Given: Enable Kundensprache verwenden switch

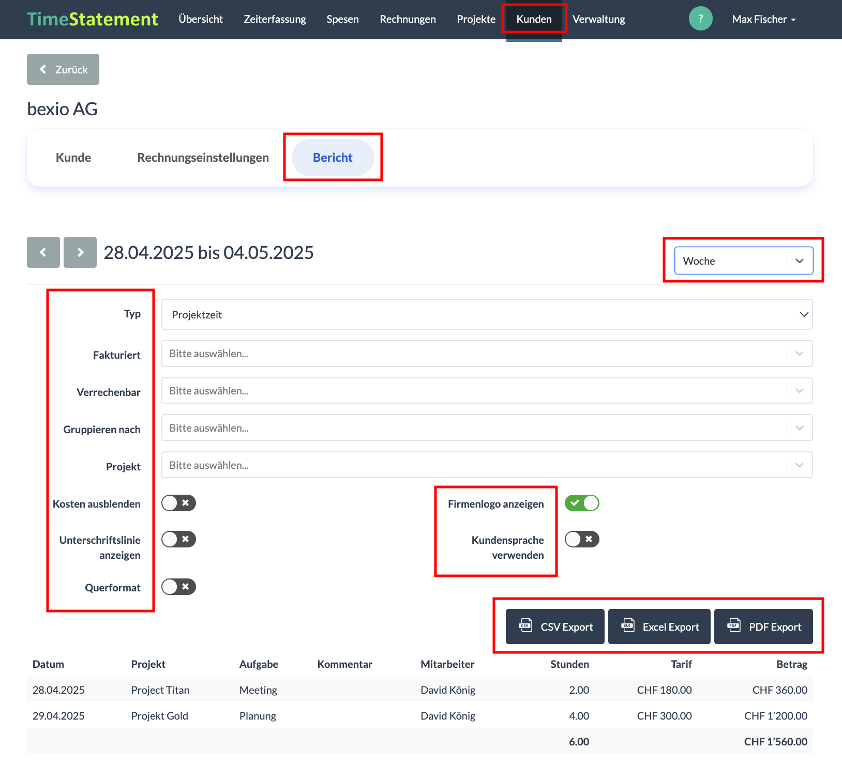Looking at the screenshot, I should [582, 539].
